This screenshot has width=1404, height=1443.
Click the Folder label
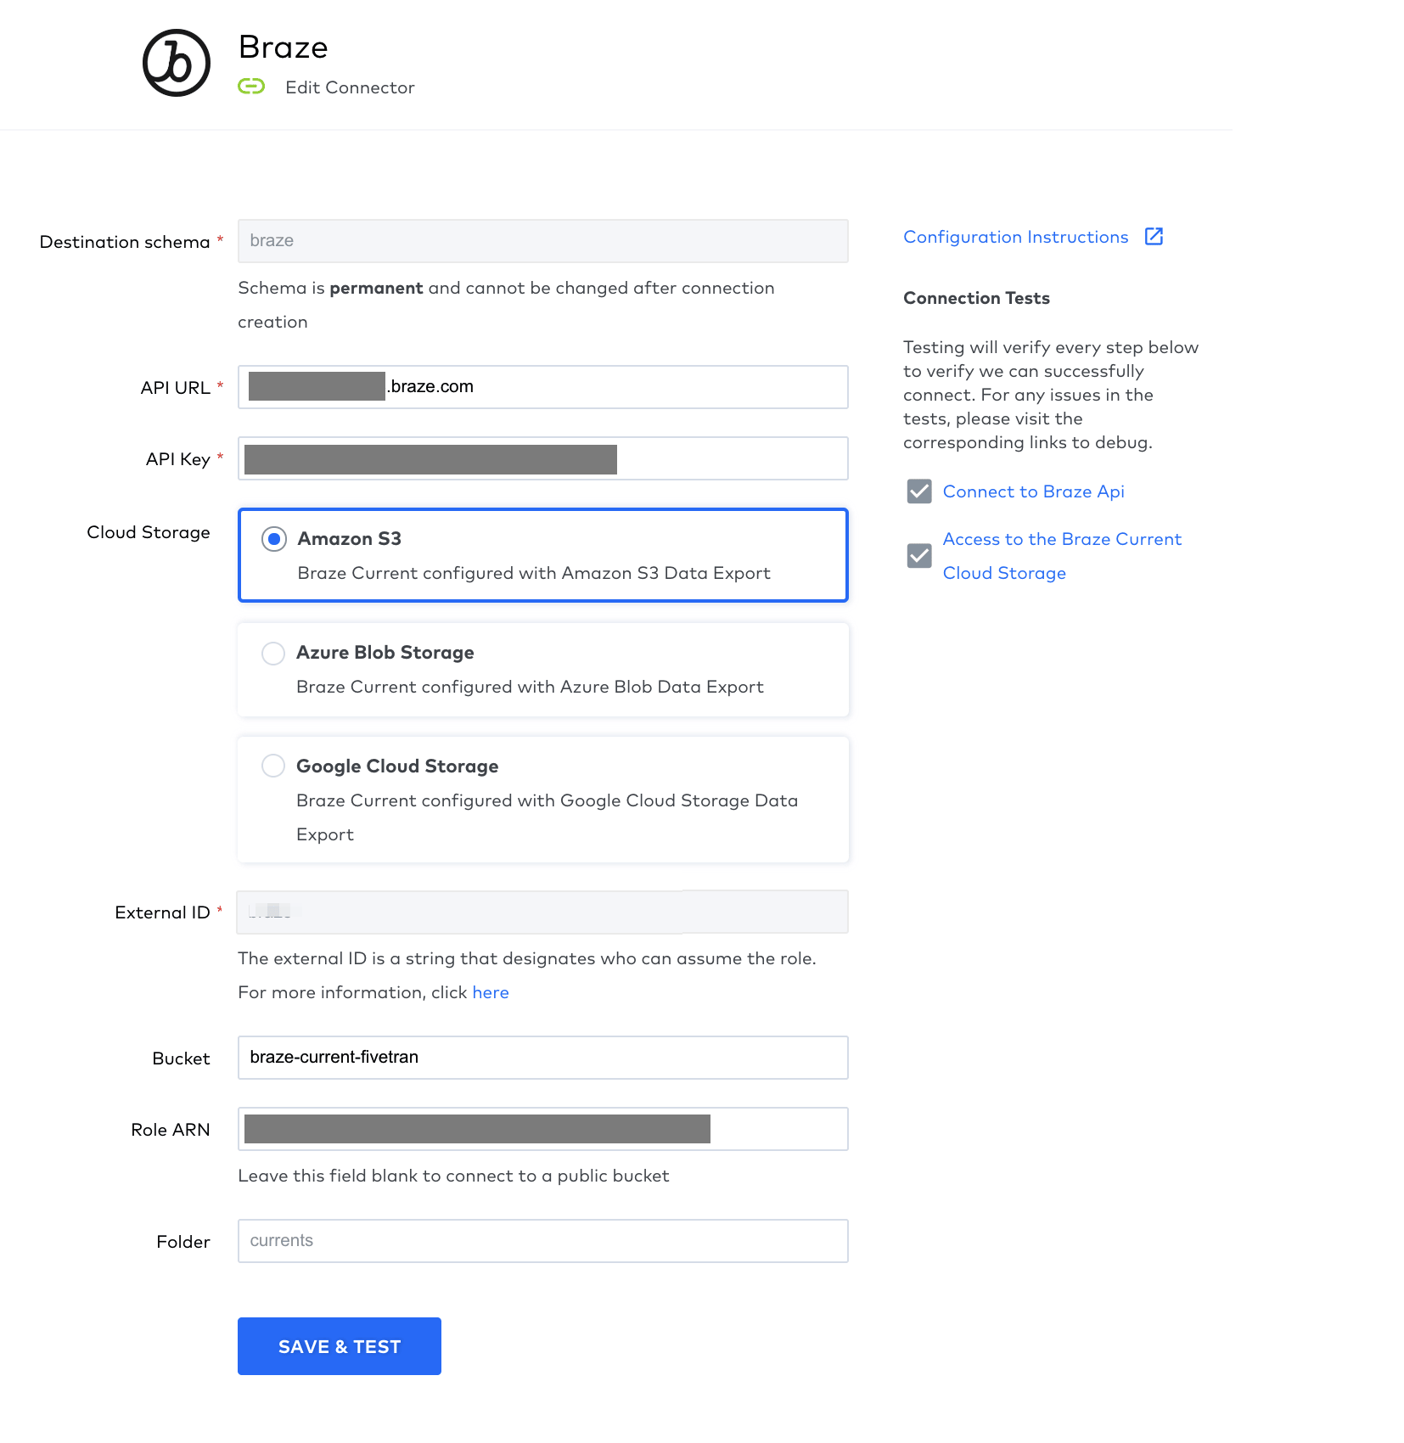coord(183,1242)
